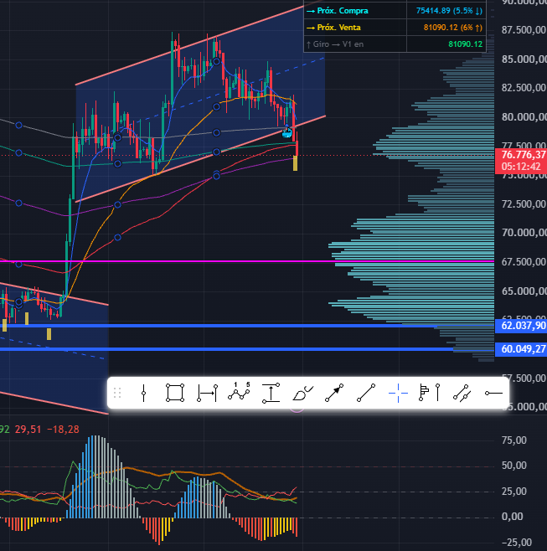
Task: Select the Rectangle drawing tool
Action: coord(175,393)
